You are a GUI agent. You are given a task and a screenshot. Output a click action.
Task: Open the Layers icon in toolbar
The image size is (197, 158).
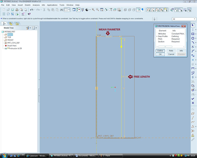[x=115, y=10]
